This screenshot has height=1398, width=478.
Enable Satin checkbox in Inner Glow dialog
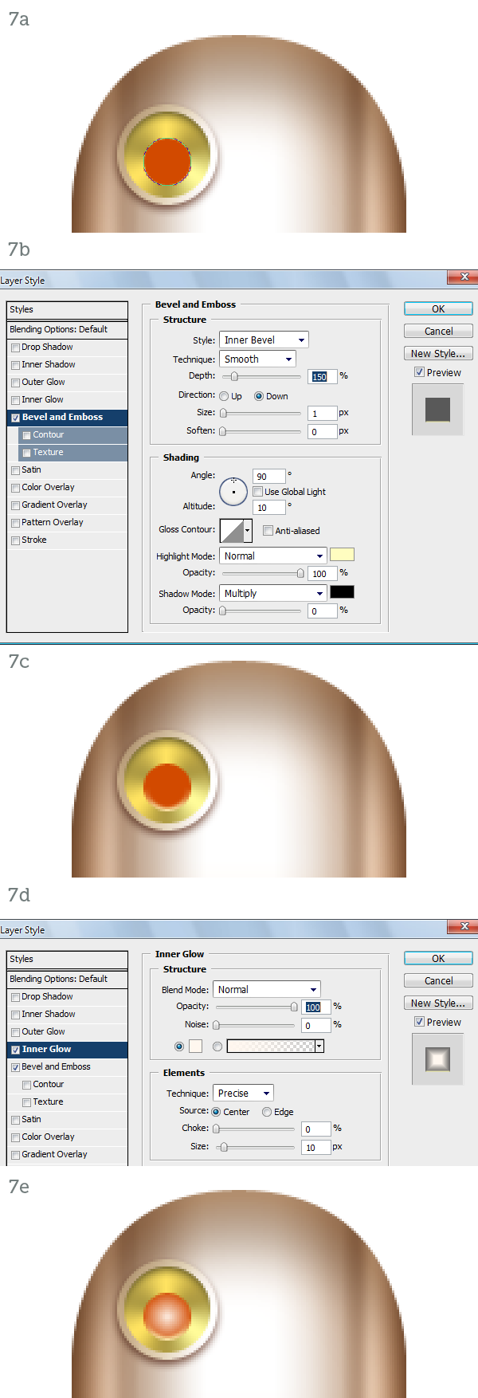[15, 1120]
